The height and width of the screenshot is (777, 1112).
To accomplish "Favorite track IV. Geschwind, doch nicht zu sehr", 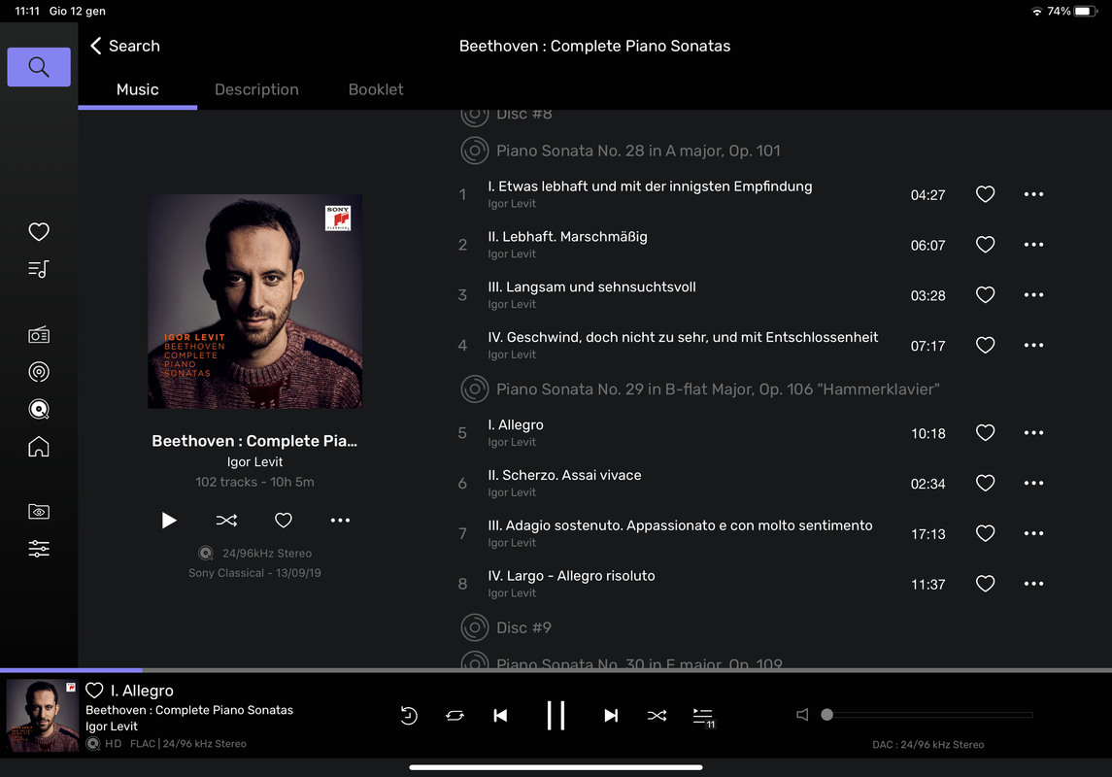I will pos(985,345).
